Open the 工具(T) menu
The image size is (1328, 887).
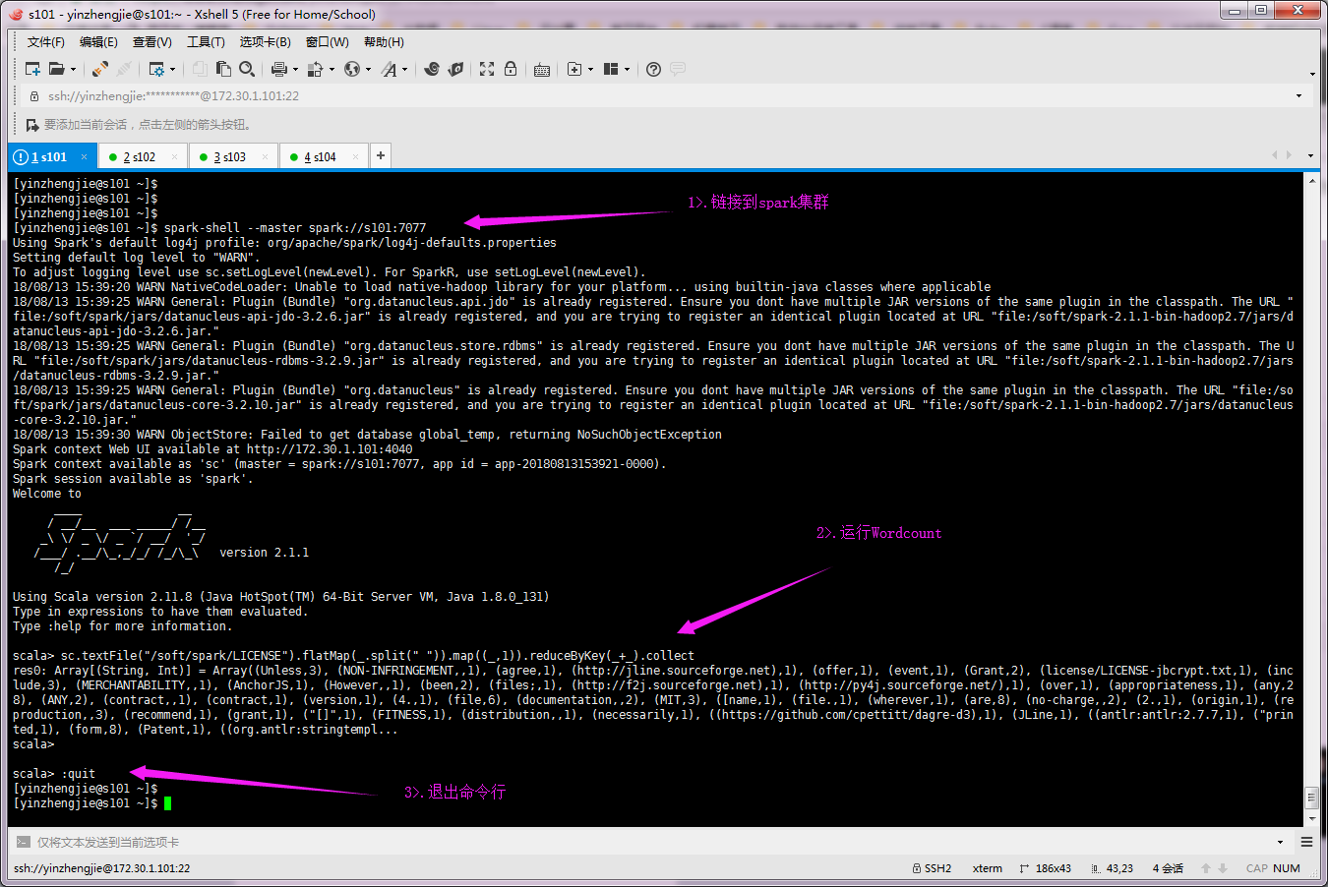[206, 42]
